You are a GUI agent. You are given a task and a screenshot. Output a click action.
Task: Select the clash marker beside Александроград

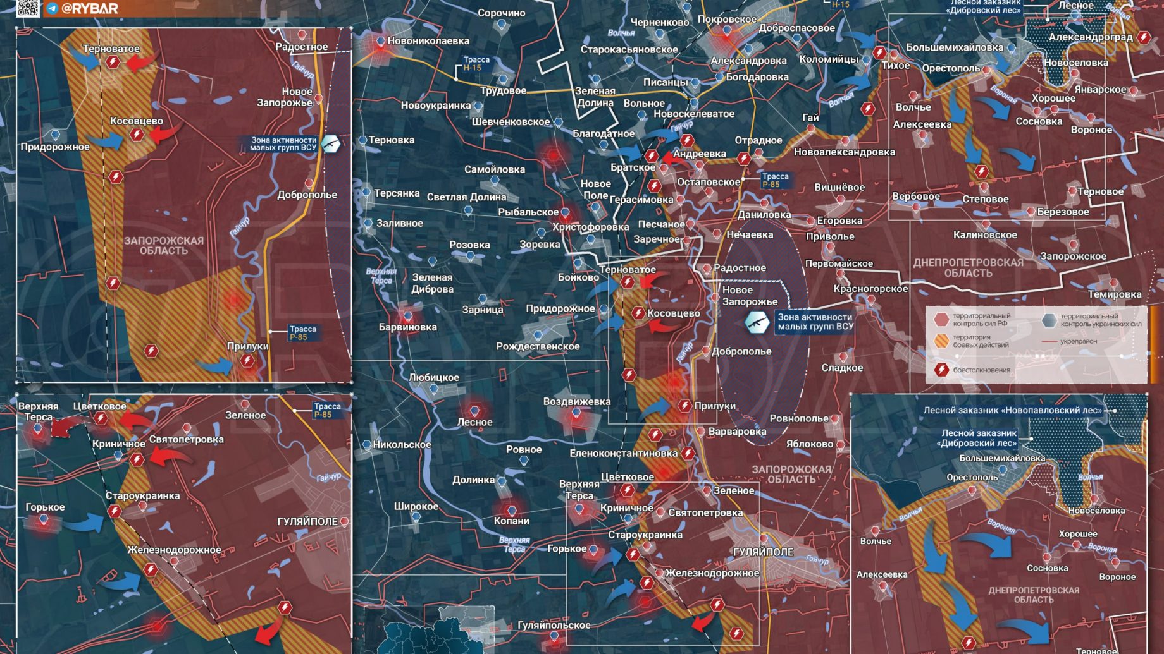(x=1143, y=37)
